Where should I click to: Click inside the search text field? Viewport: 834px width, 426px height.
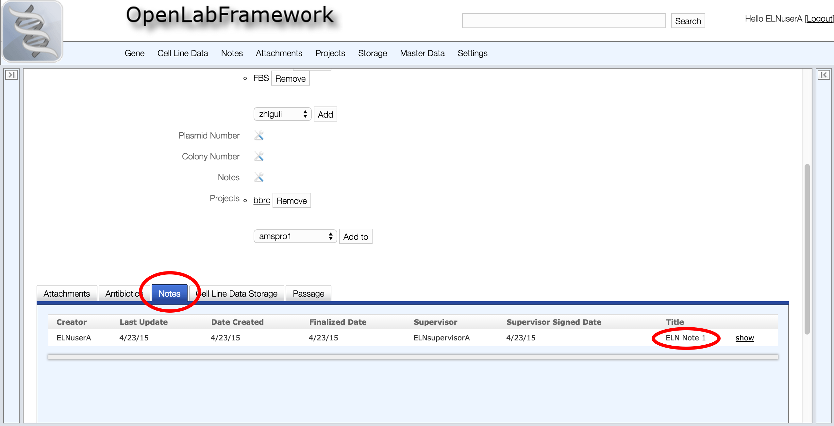(563, 21)
